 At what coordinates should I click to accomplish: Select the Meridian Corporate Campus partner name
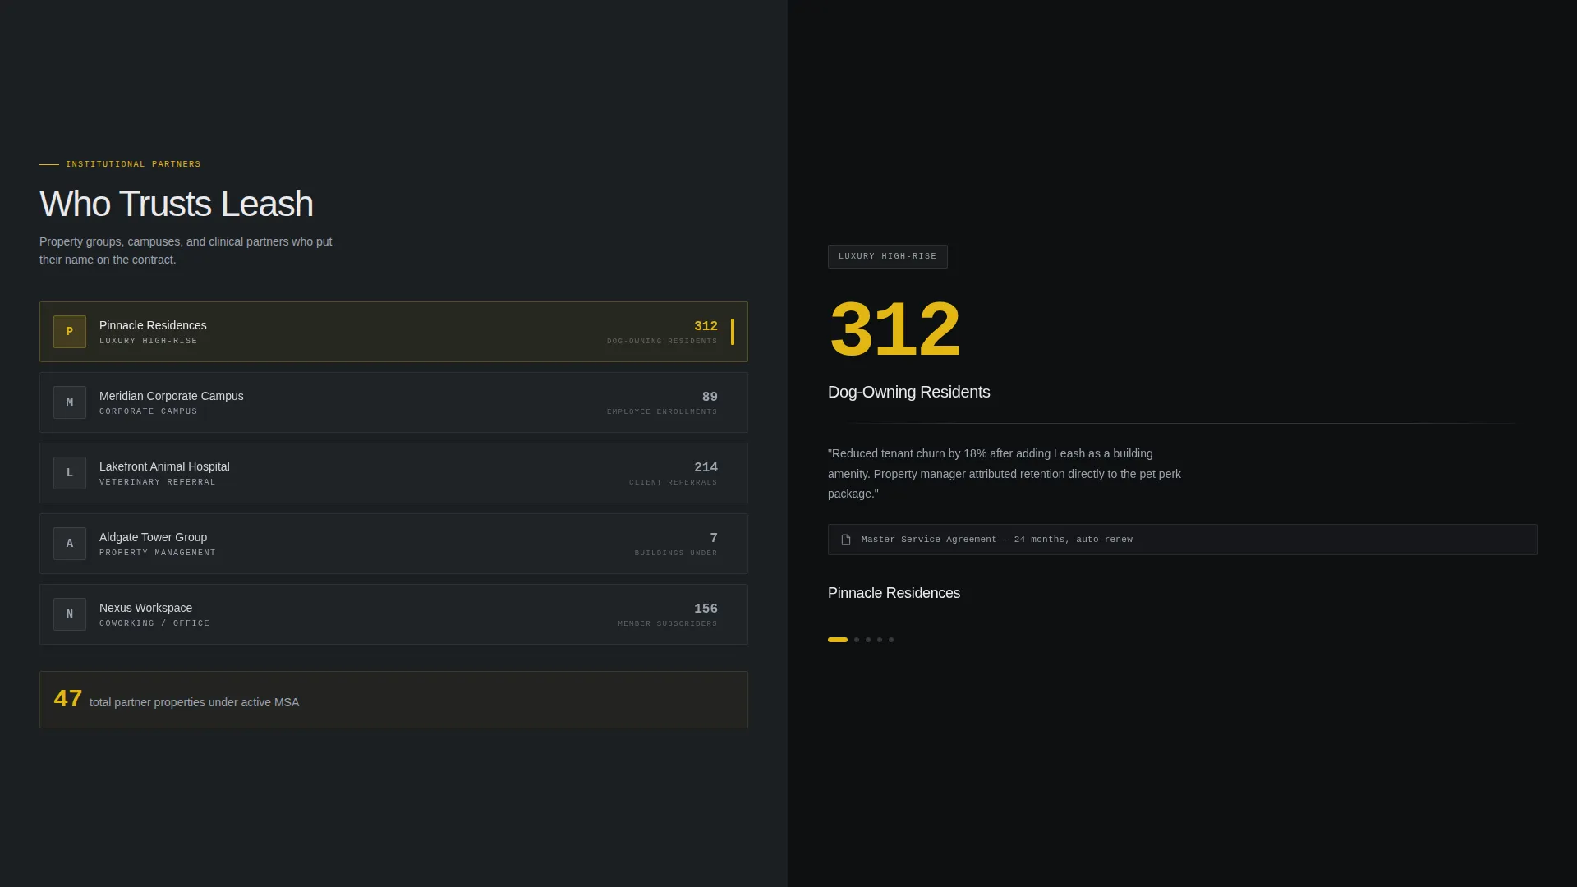pos(171,396)
